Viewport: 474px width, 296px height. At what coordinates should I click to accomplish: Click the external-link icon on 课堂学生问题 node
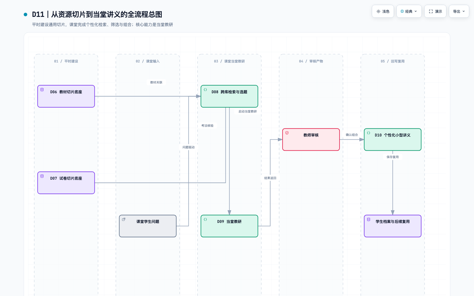click(x=124, y=219)
